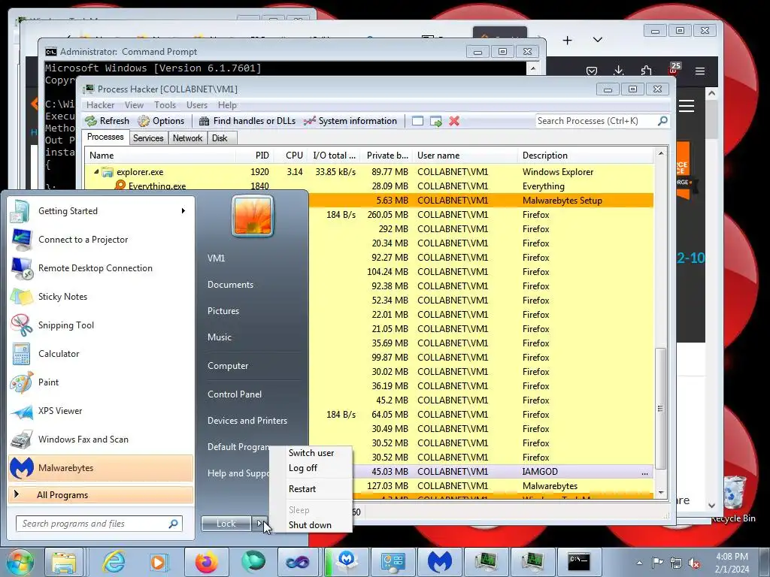Click the user account picture in Start menu
This screenshot has width=770, height=577.
click(x=253, y=216)
